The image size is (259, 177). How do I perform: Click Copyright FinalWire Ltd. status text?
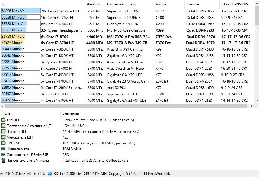coord(139,174)
